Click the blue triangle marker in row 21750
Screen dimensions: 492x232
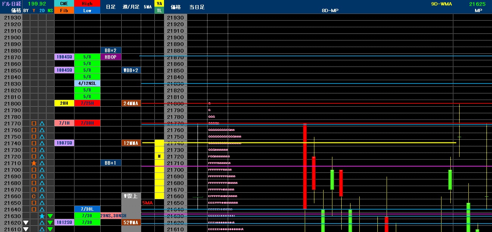42,136
